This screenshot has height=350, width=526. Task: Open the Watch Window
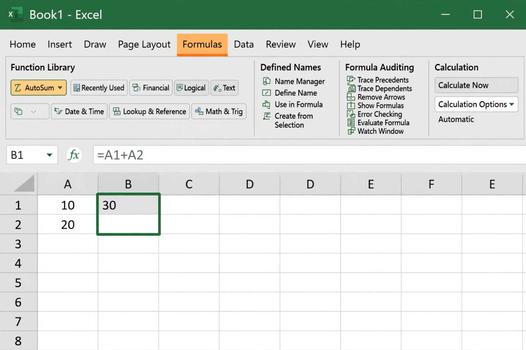click(375, 131)
